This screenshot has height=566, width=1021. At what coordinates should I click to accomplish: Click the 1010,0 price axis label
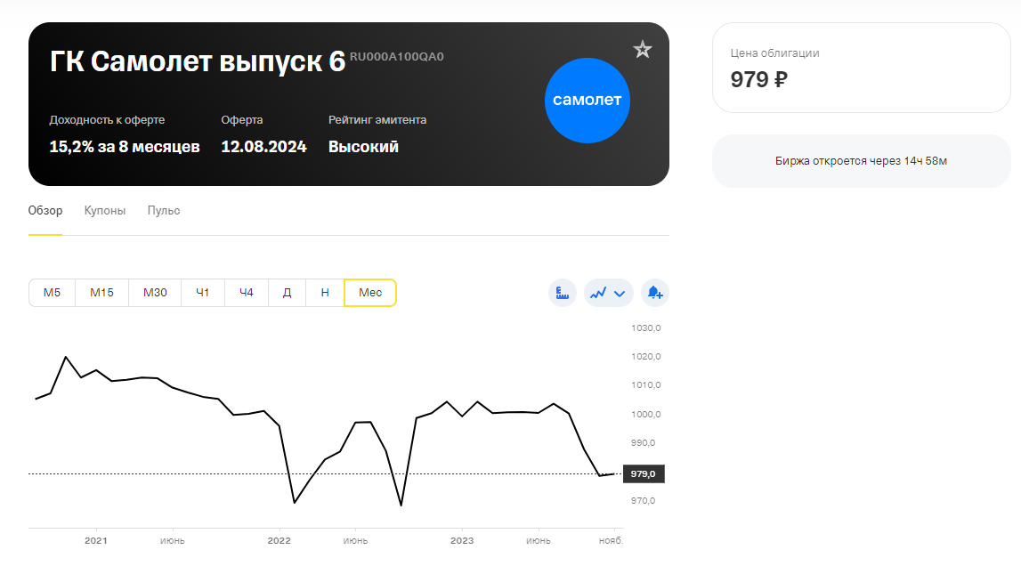click(x=645, y=385)
